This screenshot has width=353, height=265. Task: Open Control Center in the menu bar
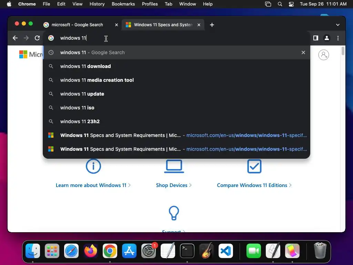pos(291,4)
